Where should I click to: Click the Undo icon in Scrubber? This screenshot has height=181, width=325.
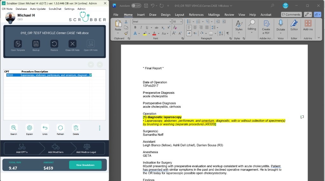(x=45, y=128)
